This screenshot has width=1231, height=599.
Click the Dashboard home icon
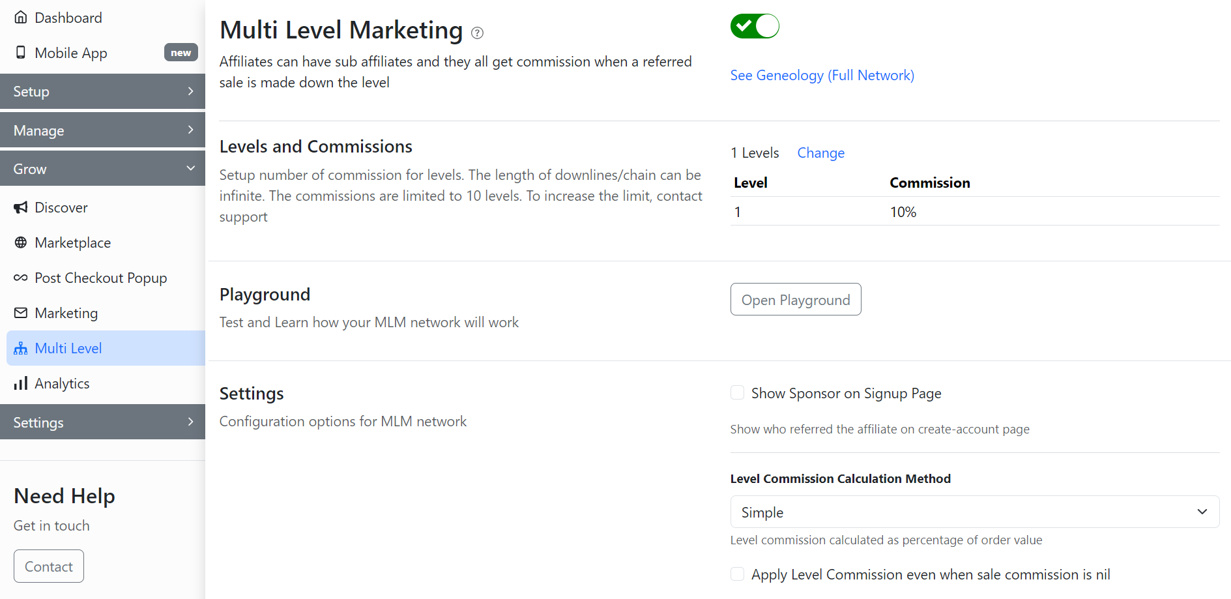pos(21,18)
